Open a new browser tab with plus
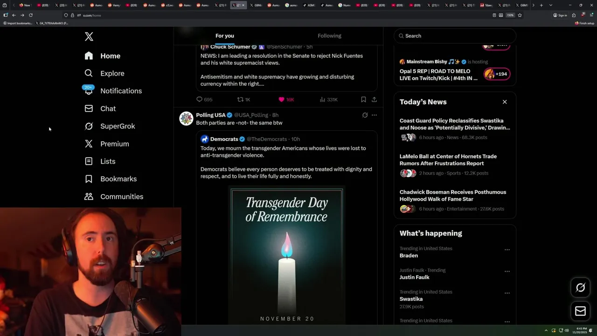Viewport: 597px width, 336px height. point(541,5)
